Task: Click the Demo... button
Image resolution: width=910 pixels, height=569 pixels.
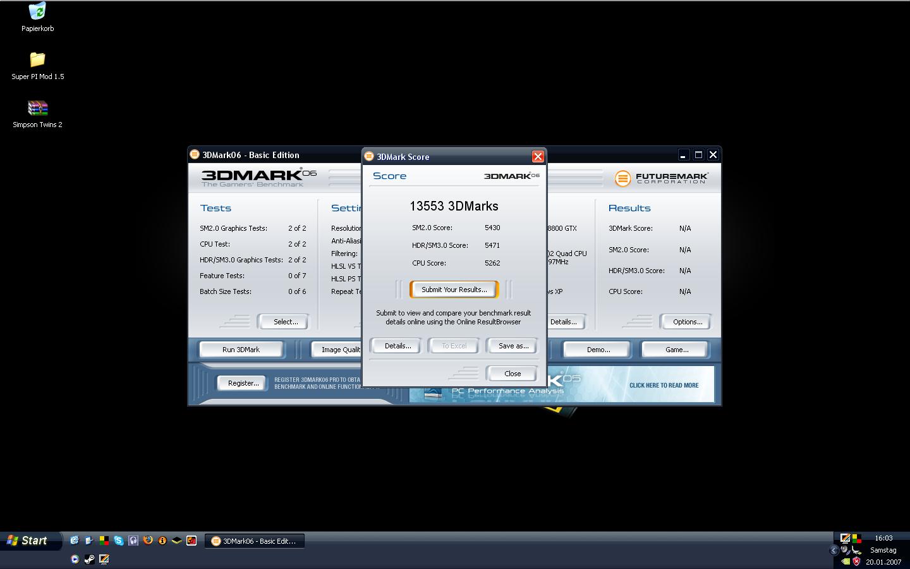Action: click(x=598, y=350)
